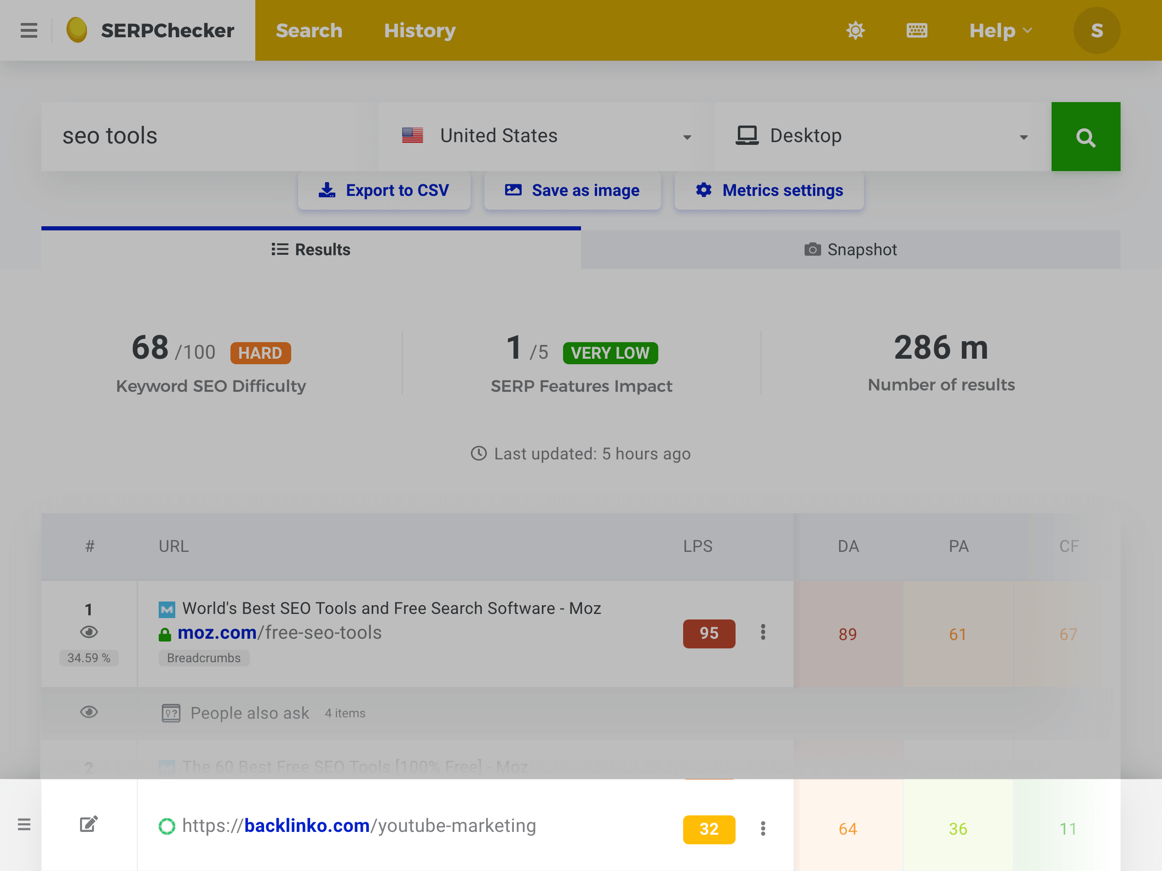Viewport: 1162px width, 871px height.
Task: Select the Results tab
Action: (311, 249)
